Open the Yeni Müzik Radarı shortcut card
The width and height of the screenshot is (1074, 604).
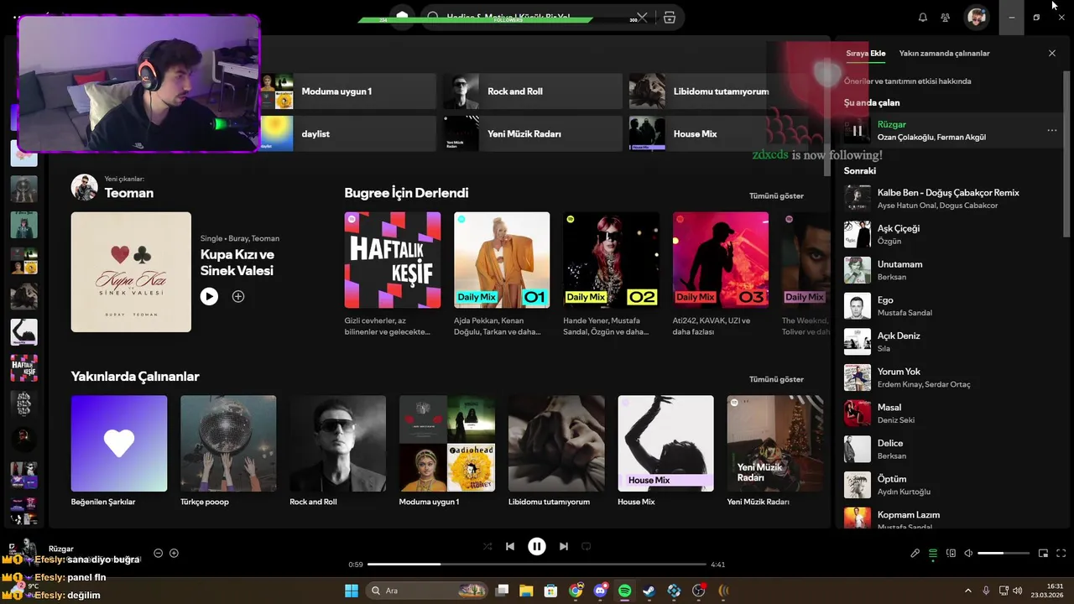click(533, 133)
